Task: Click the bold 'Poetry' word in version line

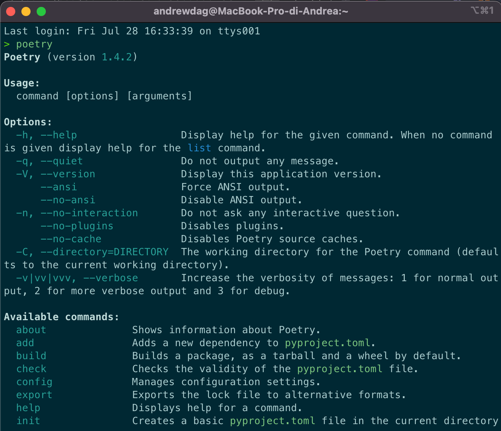Action: click(22, 57)
